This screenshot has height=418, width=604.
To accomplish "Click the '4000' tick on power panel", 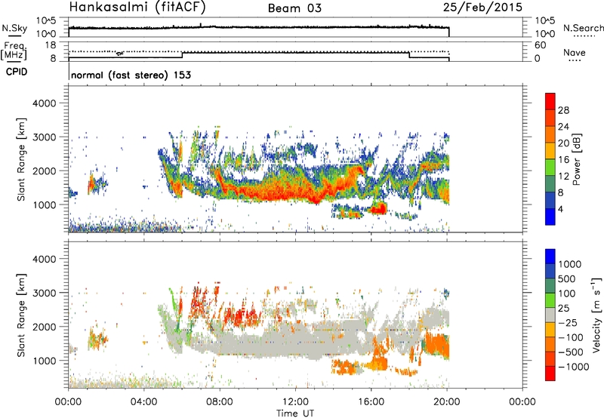I will [44, 103].
